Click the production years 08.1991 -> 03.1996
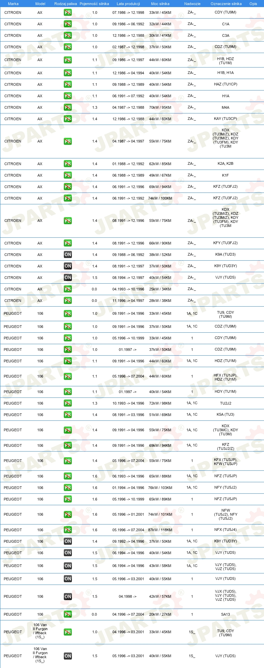 pyautogui.click(x=128, y=415)
